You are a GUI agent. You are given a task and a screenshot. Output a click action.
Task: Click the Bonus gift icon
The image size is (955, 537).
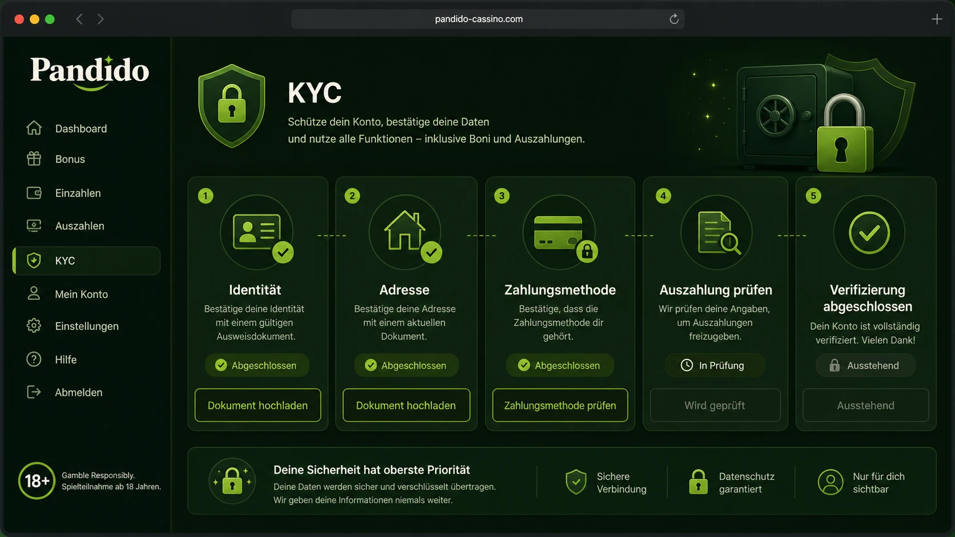click(34, 159)
